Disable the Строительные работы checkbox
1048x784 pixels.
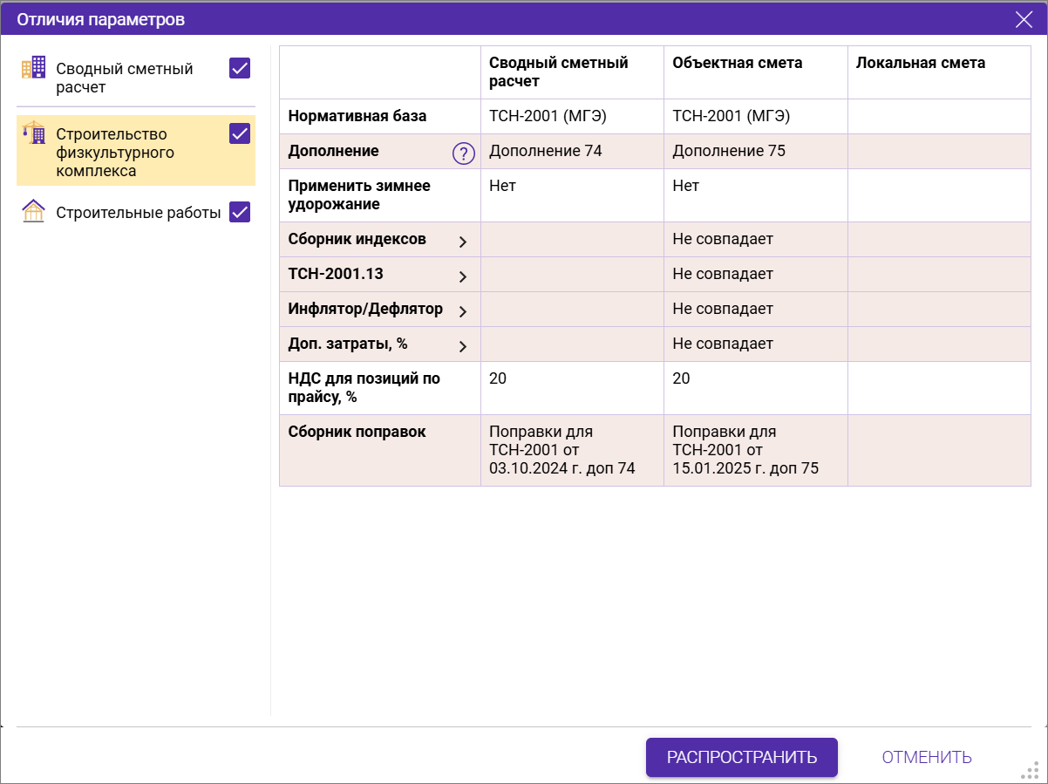pos(240,212)
